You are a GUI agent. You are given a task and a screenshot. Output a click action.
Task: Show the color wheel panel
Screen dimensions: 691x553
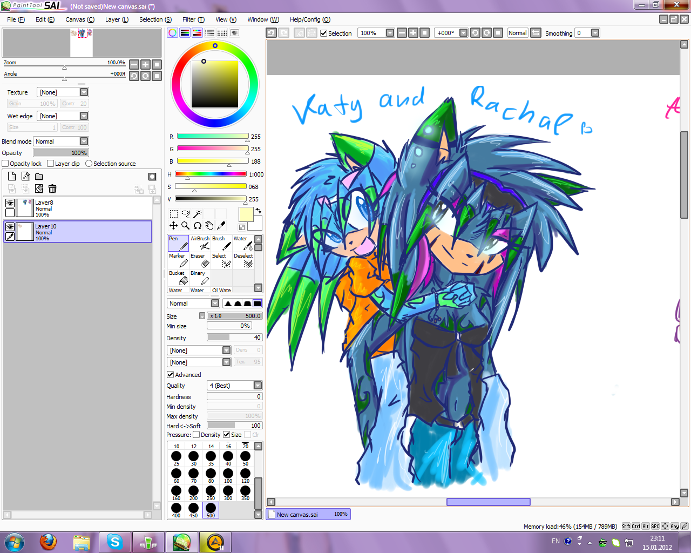pyautogui.click(x=172, y=32)
